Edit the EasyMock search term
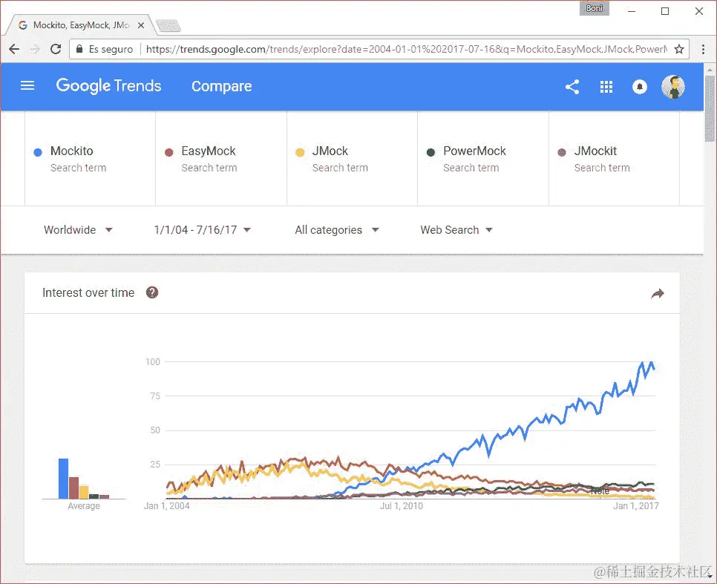Screen dimensions: 717x584 point(209,151)
